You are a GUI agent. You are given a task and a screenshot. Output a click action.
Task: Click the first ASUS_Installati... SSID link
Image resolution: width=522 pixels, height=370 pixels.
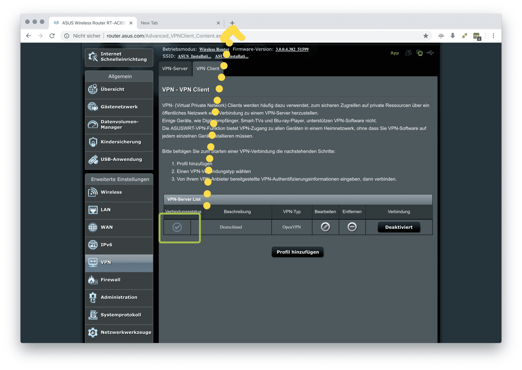click(194, 56)
